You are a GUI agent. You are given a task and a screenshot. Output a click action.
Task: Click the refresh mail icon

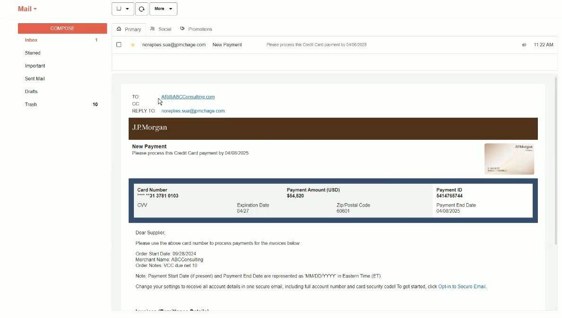pyautogui.click(x=141, y=9)
